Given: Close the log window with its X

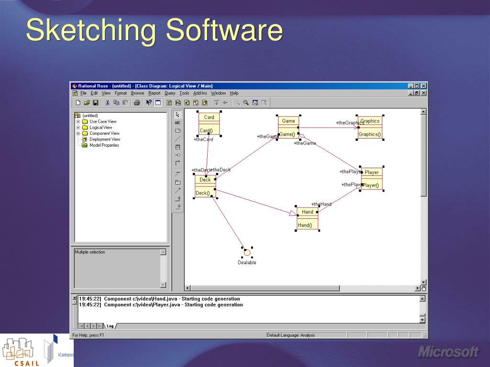Looking at the screenshot, I should tap(74, 298).
